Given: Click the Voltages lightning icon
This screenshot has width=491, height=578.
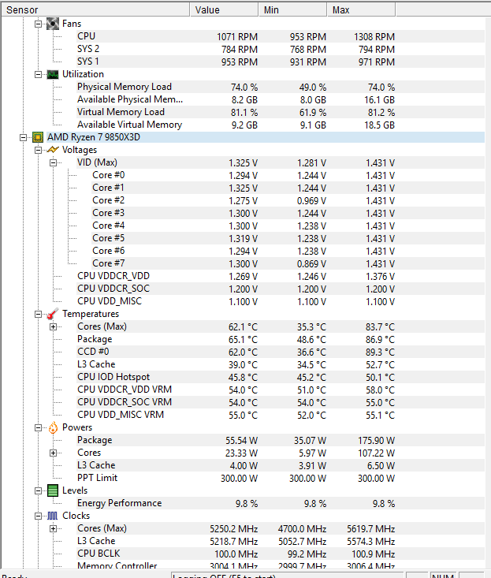Looking at the screenshot, I should pos(53,150).
